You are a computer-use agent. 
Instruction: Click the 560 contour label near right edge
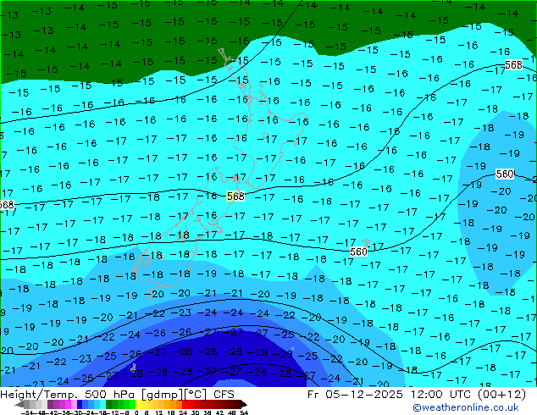click(505, 174)
